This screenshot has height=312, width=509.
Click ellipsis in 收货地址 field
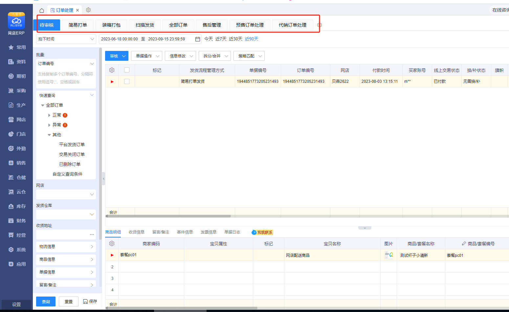[92, 234]
